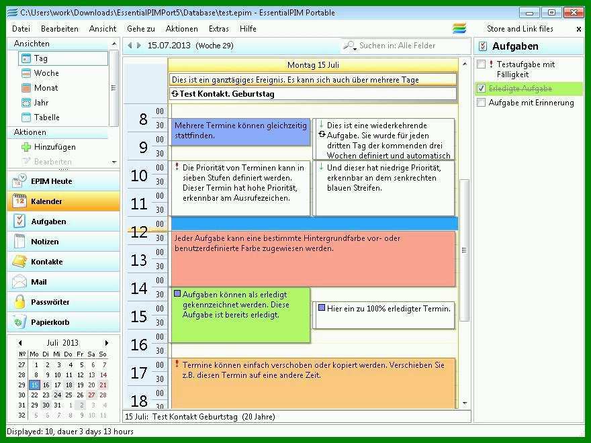Viewport: 591px width, 443px height.
Task: Select day 21 in mini calendar
Action: (103, 385)
